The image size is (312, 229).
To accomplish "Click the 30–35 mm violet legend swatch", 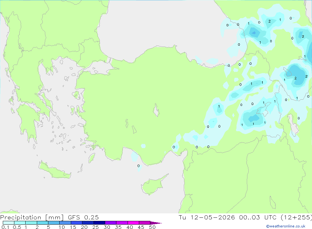I will pos(111,223).
